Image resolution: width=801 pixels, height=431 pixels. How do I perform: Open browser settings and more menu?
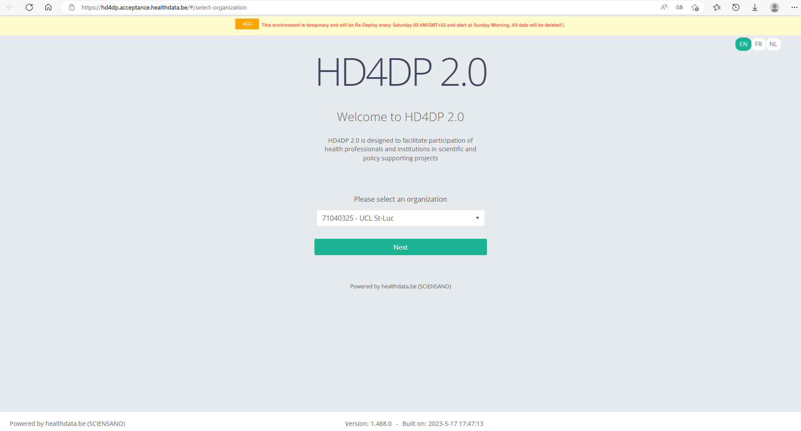tap(794, 7)
